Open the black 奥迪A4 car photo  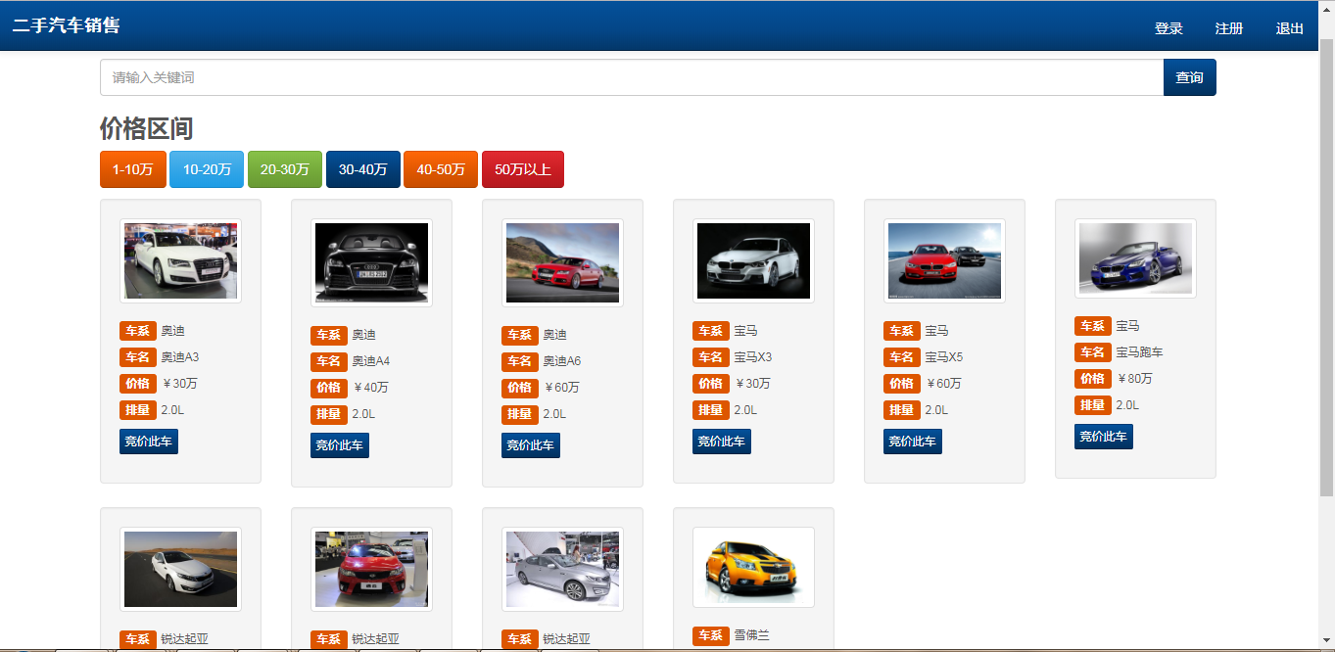click(x=371, y=262)
